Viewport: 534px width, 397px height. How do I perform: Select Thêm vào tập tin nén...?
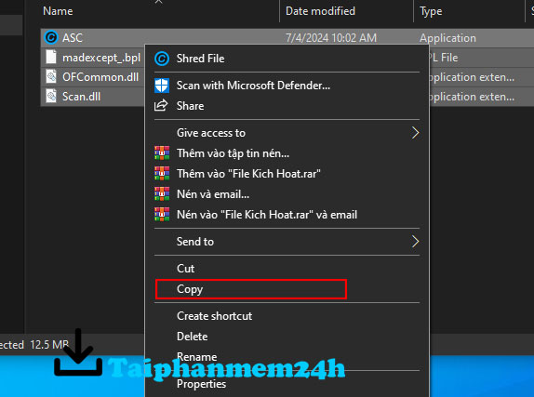233,153
